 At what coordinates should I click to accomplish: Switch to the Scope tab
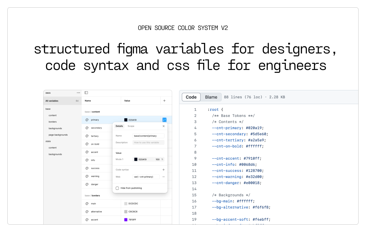pyautogui.click(x=131, y=126)
